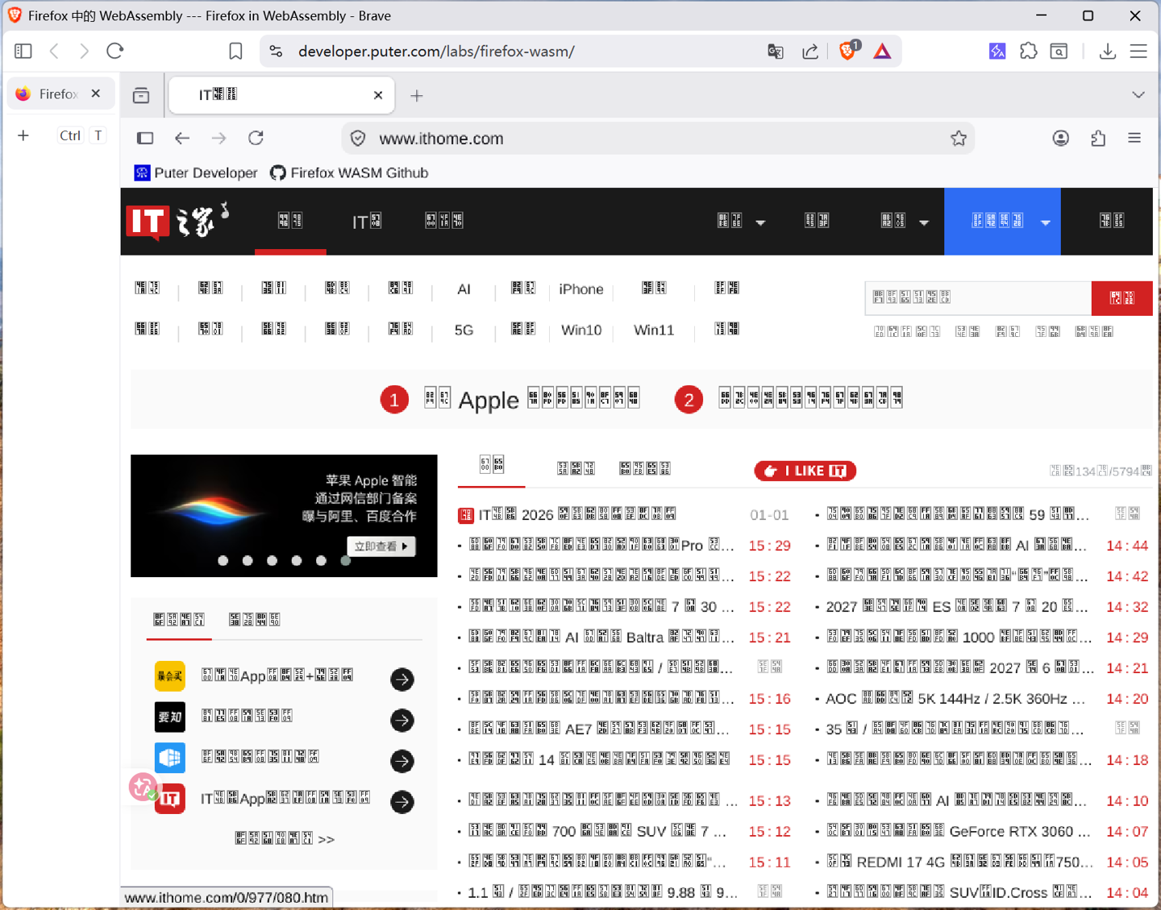Open Brave Shields lion icon
The width and height of the screenshot is (1161, 910).
pos(848,51)
